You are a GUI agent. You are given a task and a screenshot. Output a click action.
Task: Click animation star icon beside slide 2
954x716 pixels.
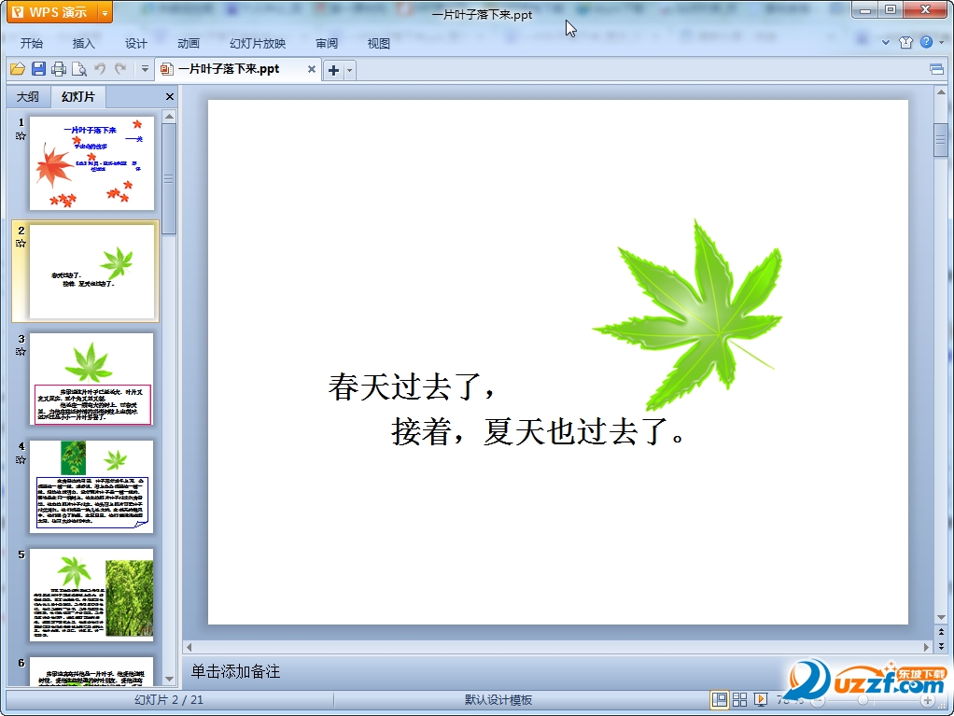21,244
